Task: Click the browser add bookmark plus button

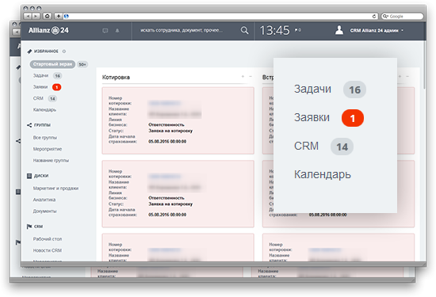Action: [58, 16]
